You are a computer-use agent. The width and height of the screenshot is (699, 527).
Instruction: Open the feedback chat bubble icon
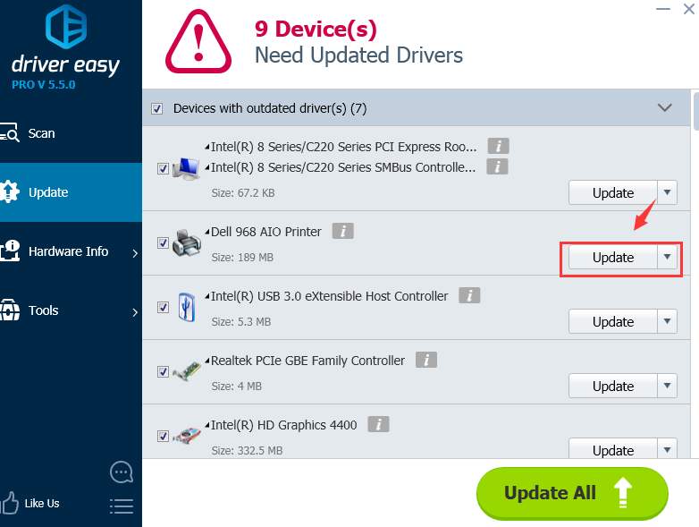tap(122, 472)
